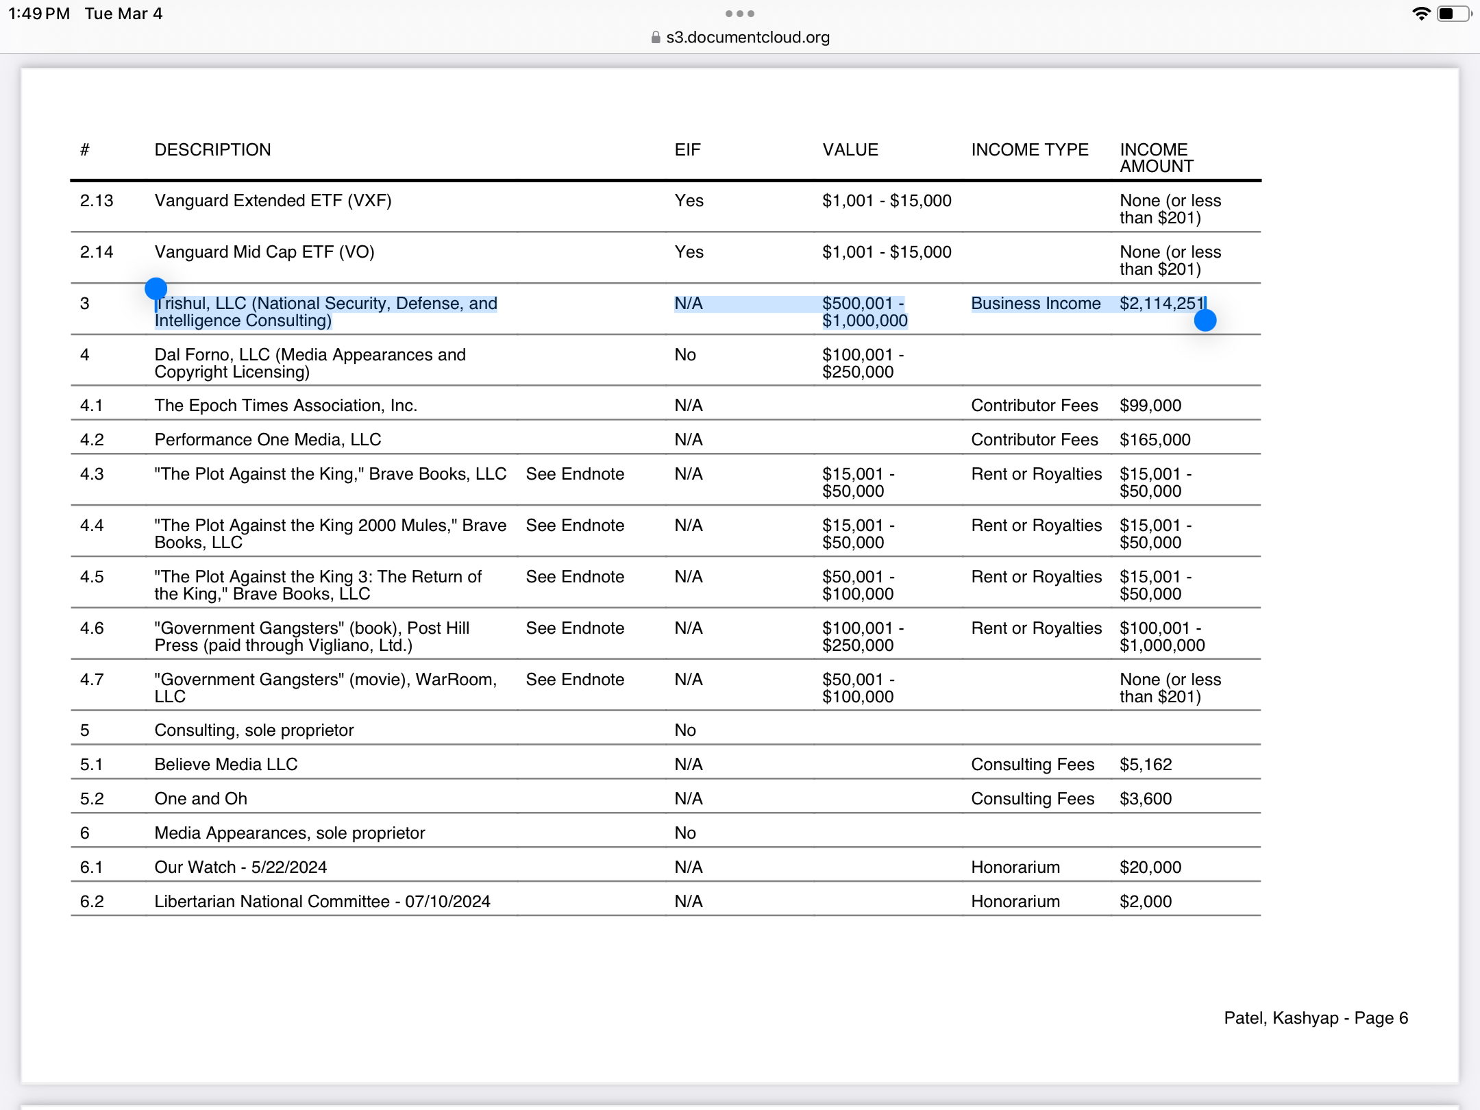Tap 'Vanguard Mid Cap ETF (VO)'
The height and width of the screenshot is (1110, 1480).
[264, 252]
